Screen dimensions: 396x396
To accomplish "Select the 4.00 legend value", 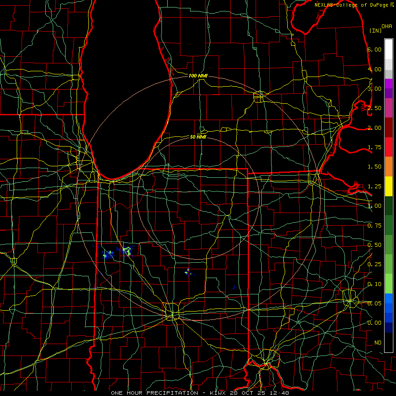I will coord(374,69).
